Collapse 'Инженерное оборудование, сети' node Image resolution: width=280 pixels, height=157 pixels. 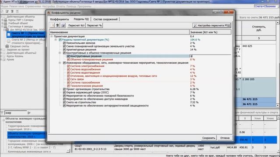tap(60, 63)
